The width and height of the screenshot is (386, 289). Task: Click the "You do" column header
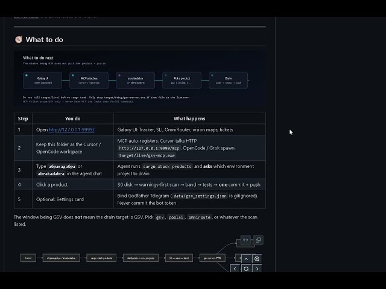pyautogui.click(x=72, y=119)
